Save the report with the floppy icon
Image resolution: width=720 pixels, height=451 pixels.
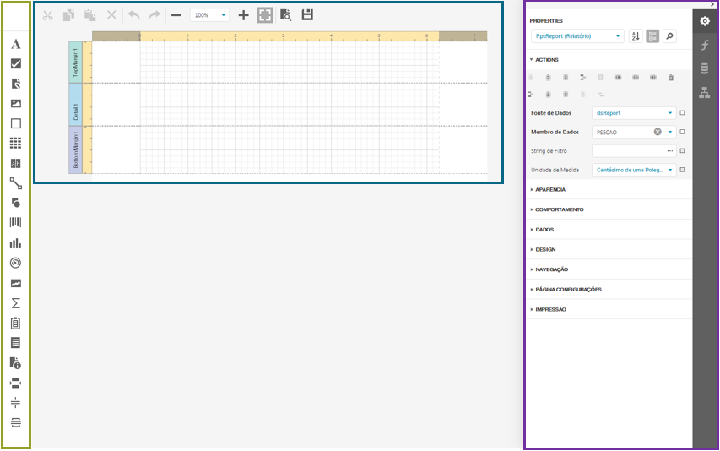click(x=307, y=14)
